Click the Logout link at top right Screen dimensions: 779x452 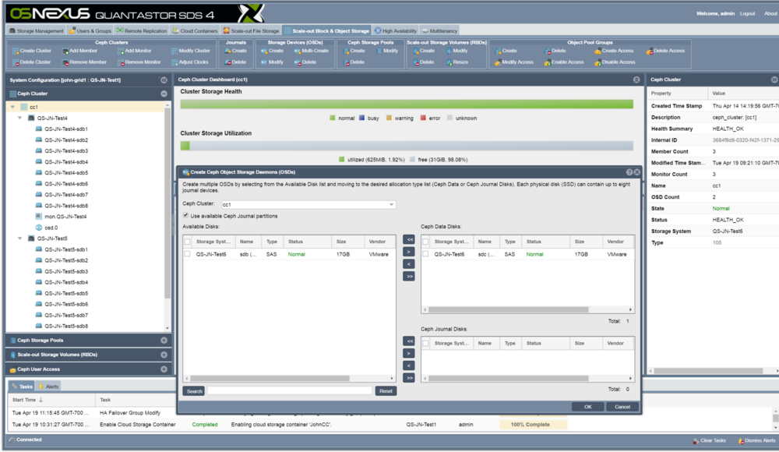tap(747, 13)
